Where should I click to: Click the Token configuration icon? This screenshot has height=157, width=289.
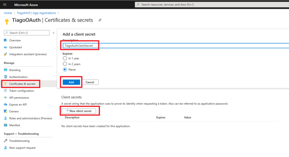coord(5,90)
